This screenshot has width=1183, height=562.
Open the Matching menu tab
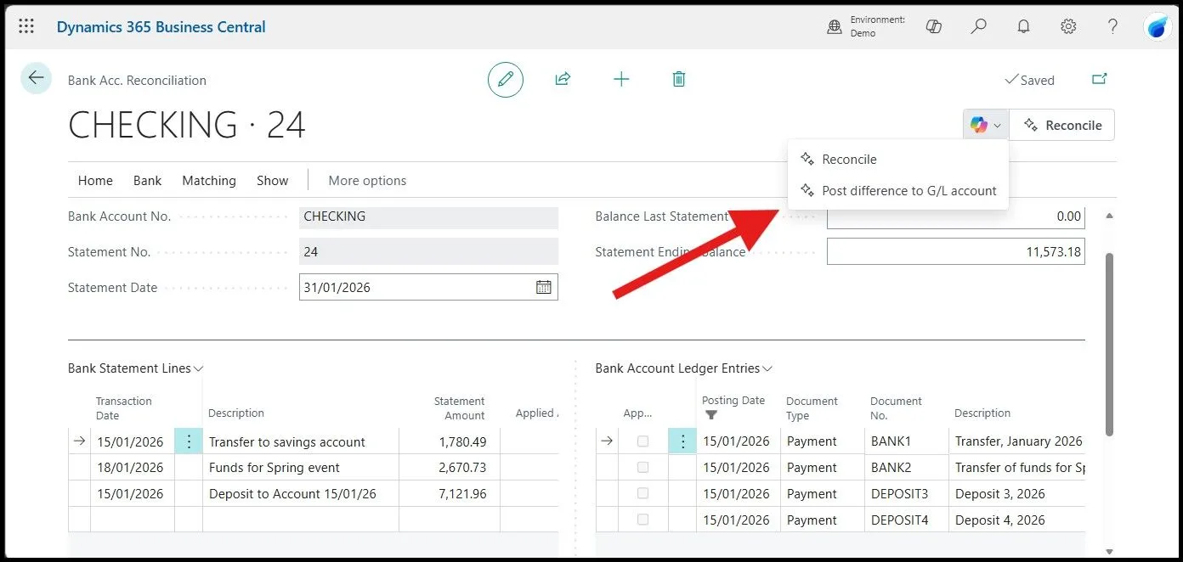point(209,180)
